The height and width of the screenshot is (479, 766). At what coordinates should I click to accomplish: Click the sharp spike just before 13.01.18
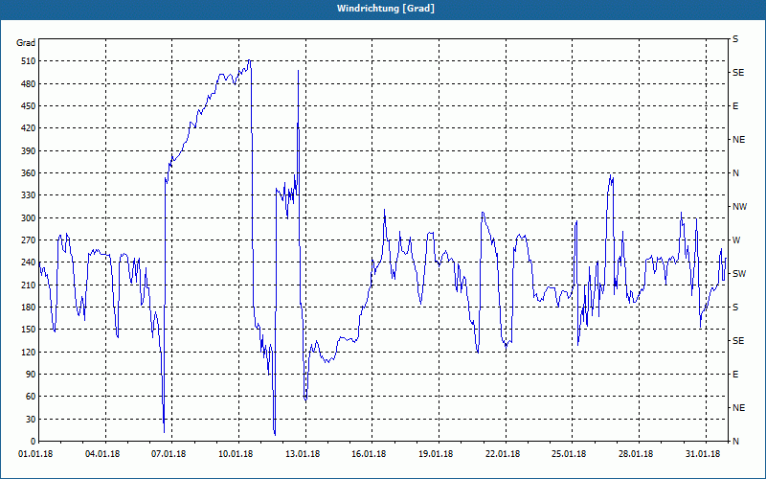[x=298, y=71]
